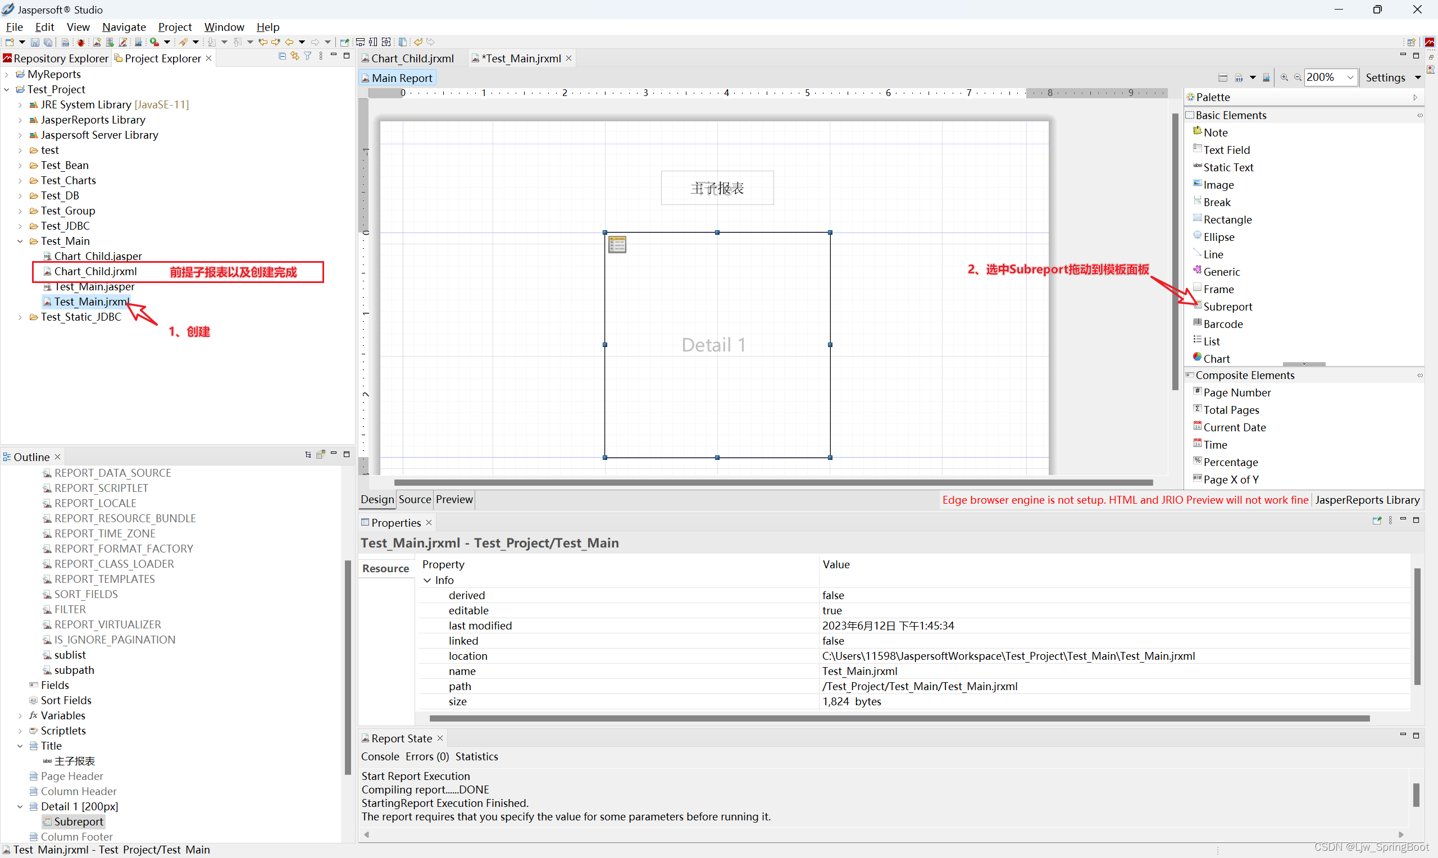Image resolution: width=1438 pixels, height=858 pixels.
Task: Click the Properties panel horizontal scrollbar
Action: 899,718
